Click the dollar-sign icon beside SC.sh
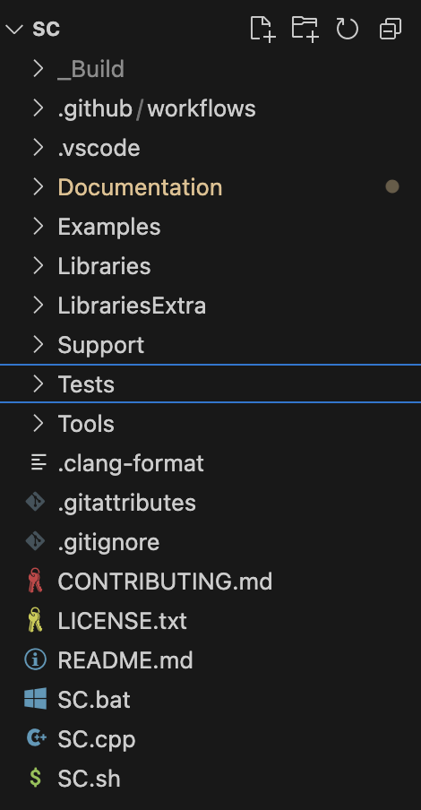421x810 pixels. click(36, 778)
